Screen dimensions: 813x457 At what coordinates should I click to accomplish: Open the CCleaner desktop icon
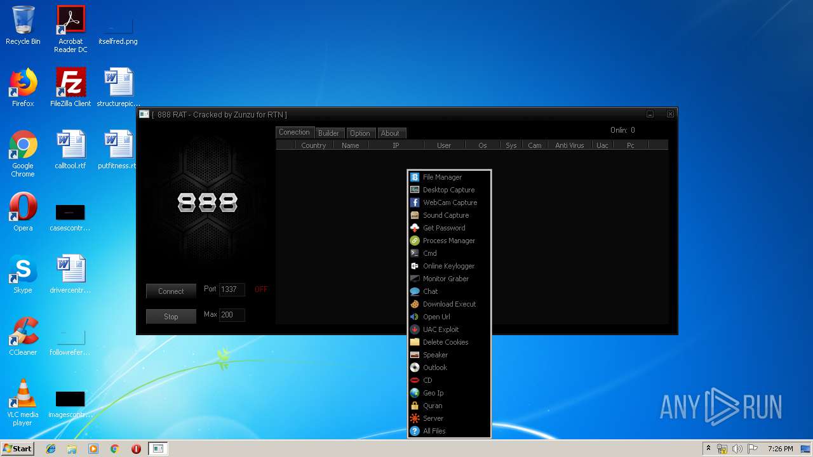tap(23, 336)
